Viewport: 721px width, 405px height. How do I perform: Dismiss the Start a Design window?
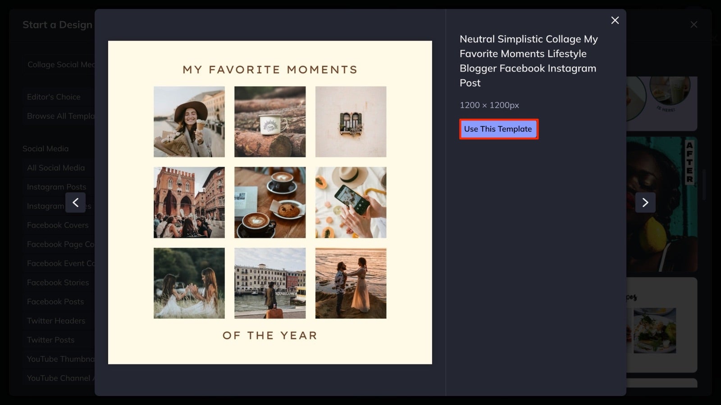click(x=693, y=24)
